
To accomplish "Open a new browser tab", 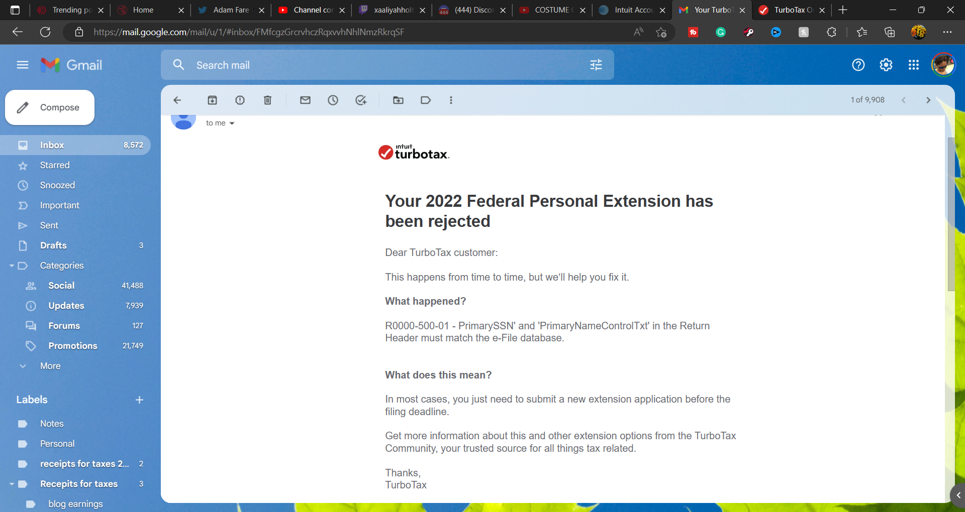I will click(x=843, y=10).
